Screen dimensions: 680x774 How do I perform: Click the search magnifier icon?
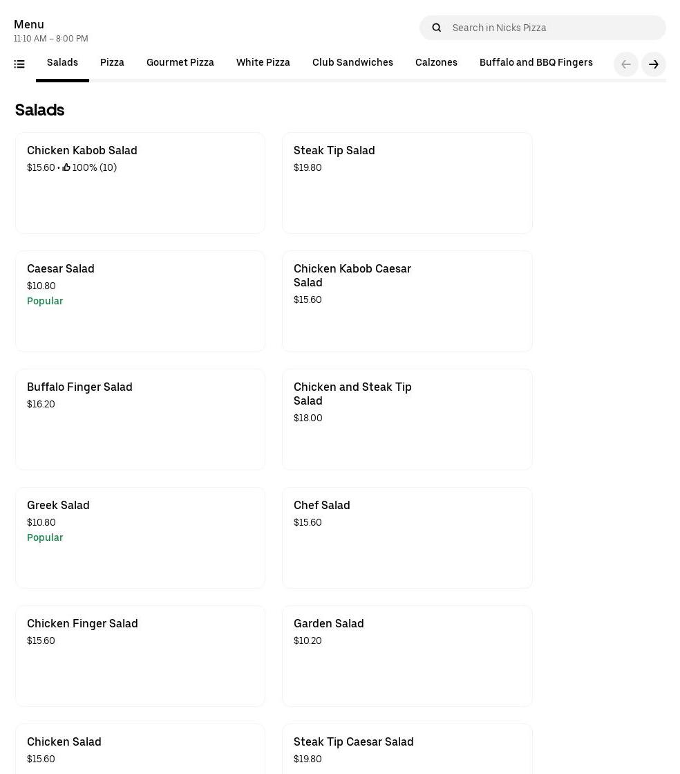tap(436, 28)
